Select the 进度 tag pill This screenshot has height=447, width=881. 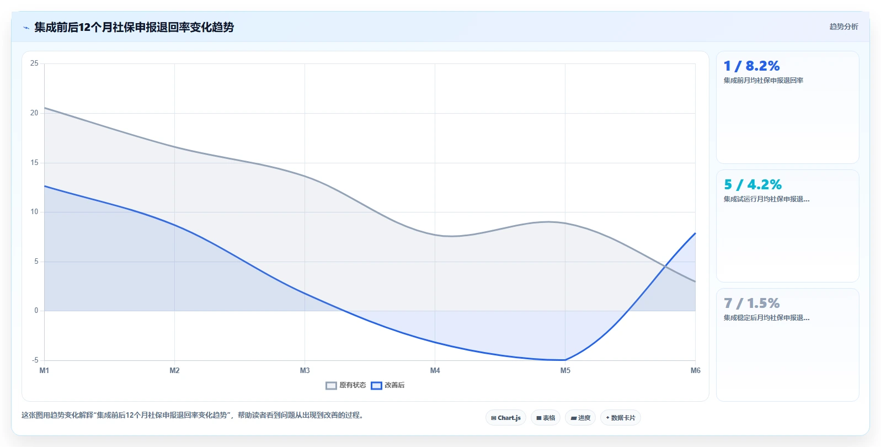[580, 418]
